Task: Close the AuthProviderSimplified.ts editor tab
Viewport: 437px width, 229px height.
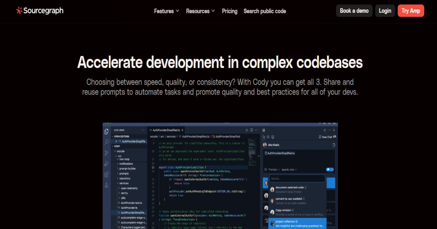Action: [182, 130]
